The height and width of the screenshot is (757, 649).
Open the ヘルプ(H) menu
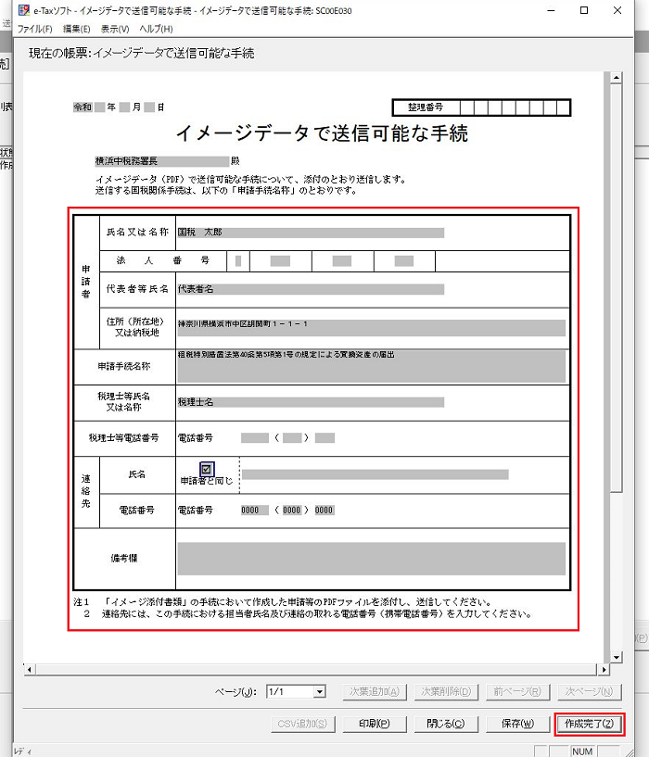156,29
